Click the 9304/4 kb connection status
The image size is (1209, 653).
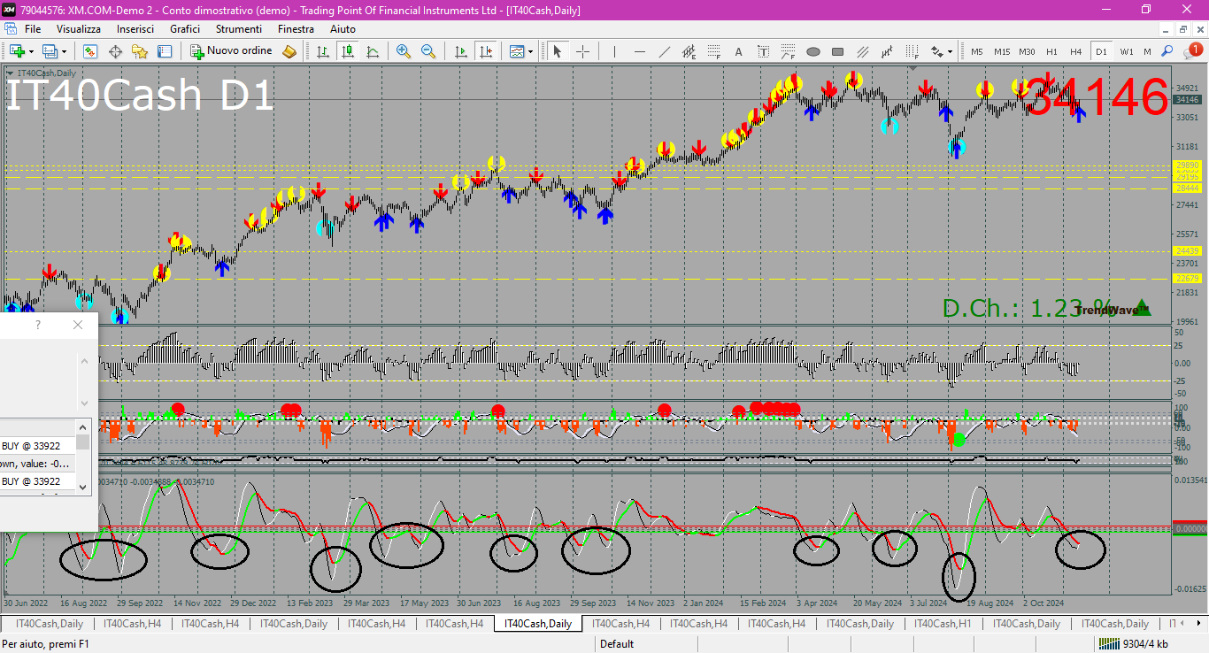click(x=1135, y=644)
